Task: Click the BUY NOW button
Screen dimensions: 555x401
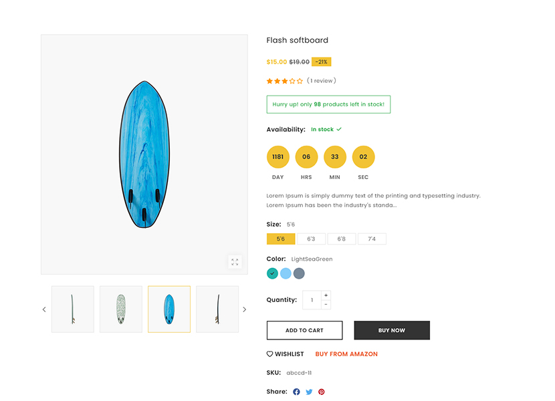Action: [x=392, y=330]
